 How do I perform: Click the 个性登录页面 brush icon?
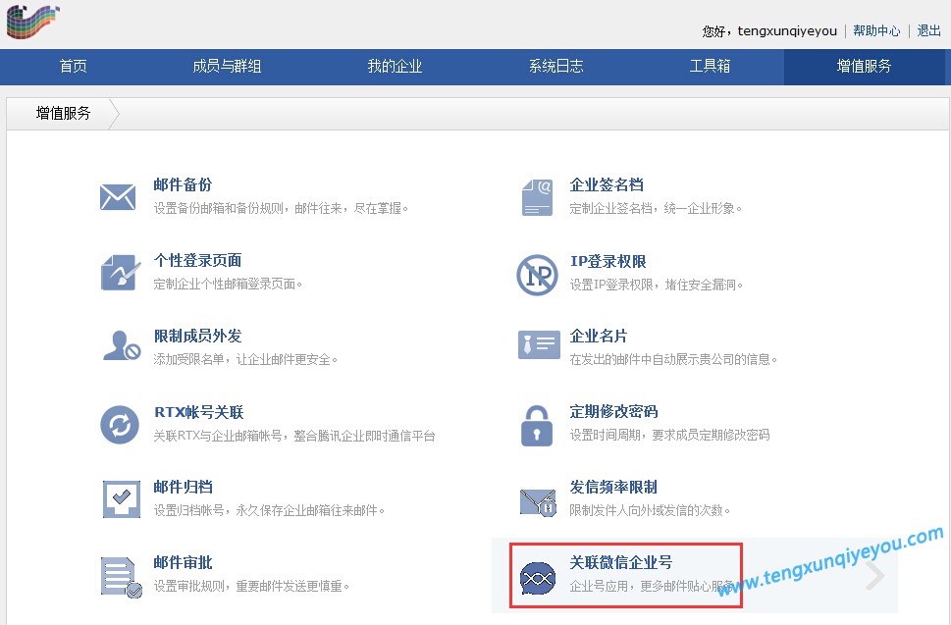click(120, 273)
